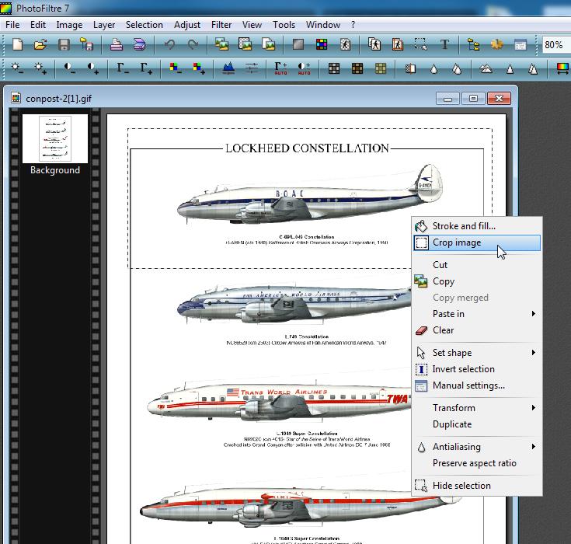The width and height of the screenshot is (571, 544).
Task: Select Cut in the context menu
Action: [477, 265]
